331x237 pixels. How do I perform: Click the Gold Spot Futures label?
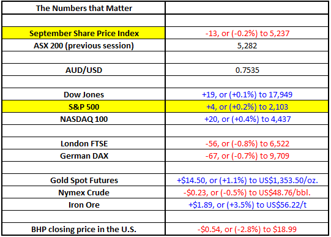click(84, 180)
